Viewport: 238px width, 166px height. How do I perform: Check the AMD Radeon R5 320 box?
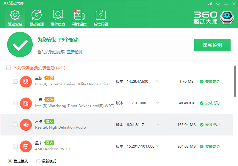(x=15, y=146)
